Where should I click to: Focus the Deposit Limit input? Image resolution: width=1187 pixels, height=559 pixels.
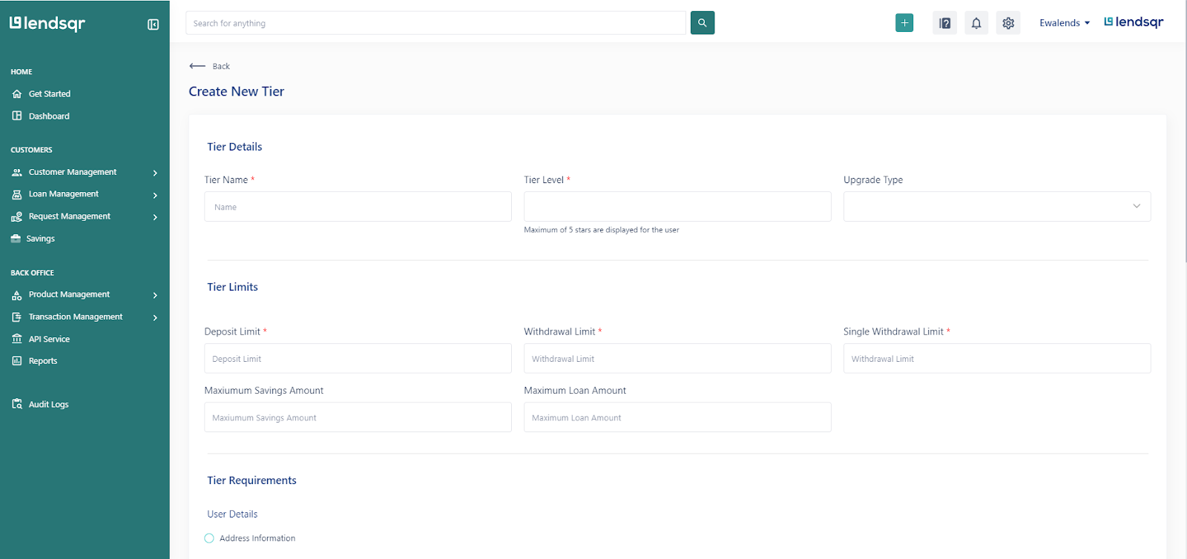click(x=358, y=358)
